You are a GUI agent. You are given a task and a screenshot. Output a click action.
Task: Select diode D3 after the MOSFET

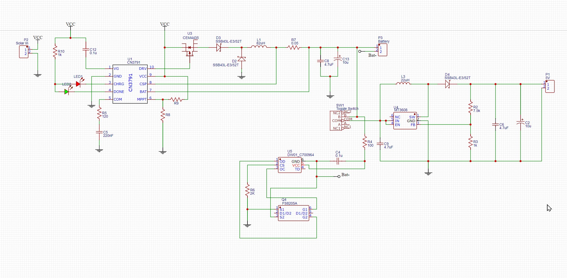coord(219,47)
